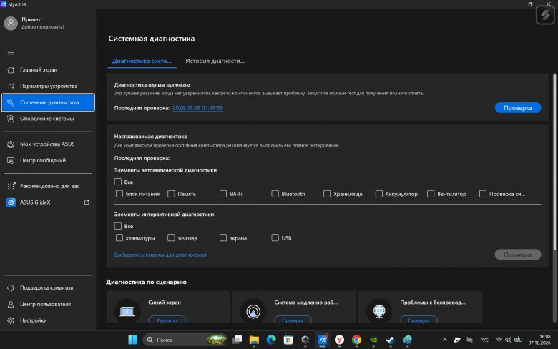Open Microsoft Store from the taskbar

tap(288, 340)
